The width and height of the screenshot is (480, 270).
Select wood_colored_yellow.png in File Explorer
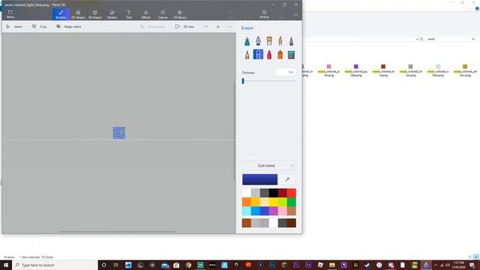(465, 70)
